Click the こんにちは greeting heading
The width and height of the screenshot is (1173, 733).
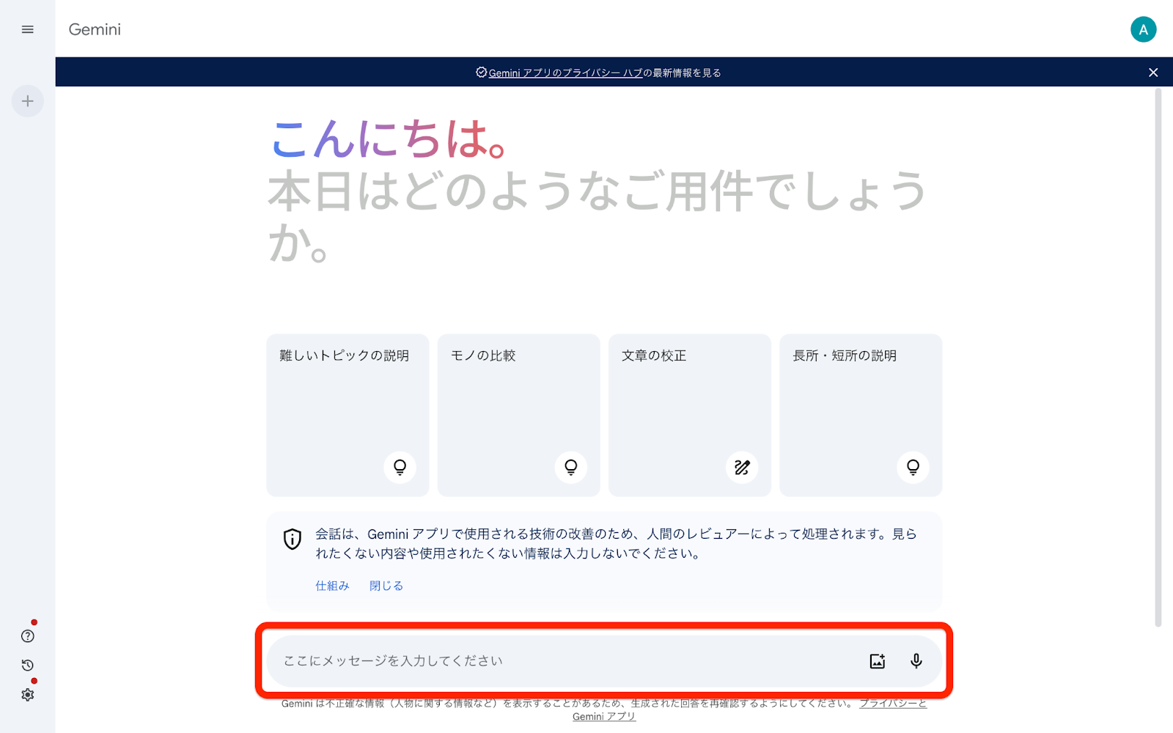coord(389,139)
